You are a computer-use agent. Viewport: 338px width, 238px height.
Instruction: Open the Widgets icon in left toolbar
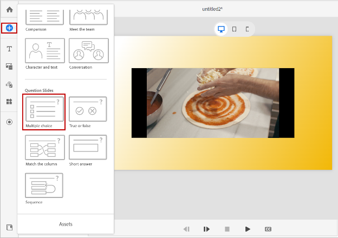(x=9, y=102)
